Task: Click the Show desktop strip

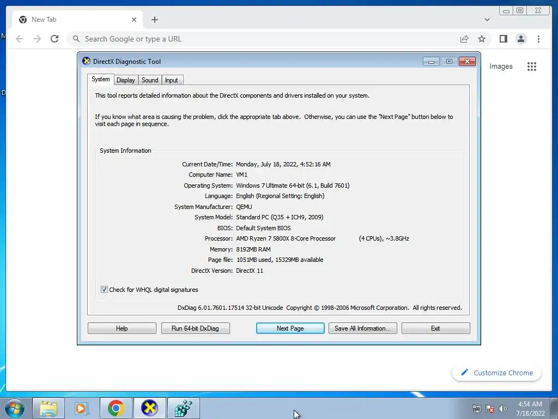Action: tap(554, 408)
